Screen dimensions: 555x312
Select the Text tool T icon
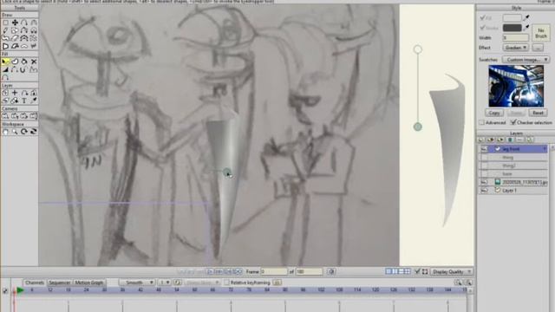pos(24,101)
